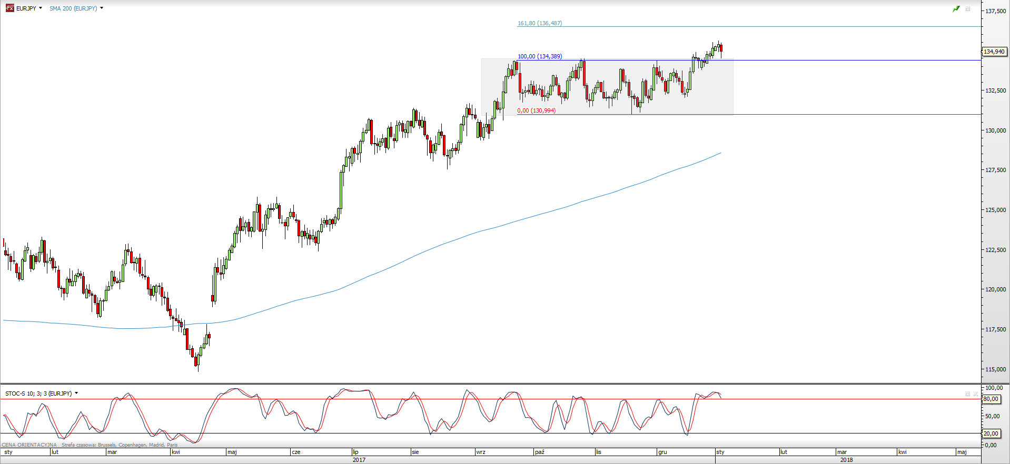Click the 117,500 price axis label
Screen dimensions: 1010x464
point(996,329)
